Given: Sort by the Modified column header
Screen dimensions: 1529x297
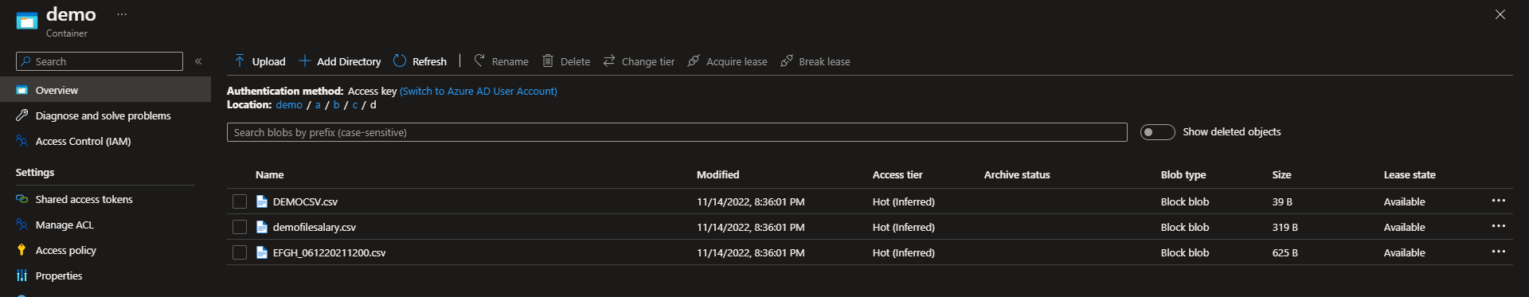Looking at the screenshot, I should [718, 174].
